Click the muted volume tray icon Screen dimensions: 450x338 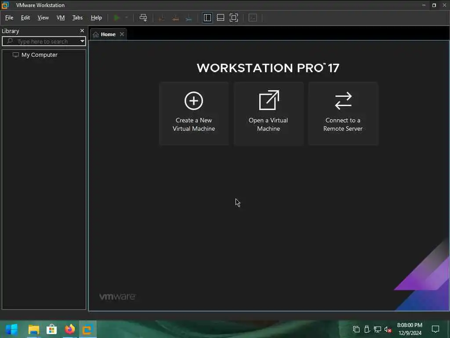pyautogui.click(x=388, y=329)
